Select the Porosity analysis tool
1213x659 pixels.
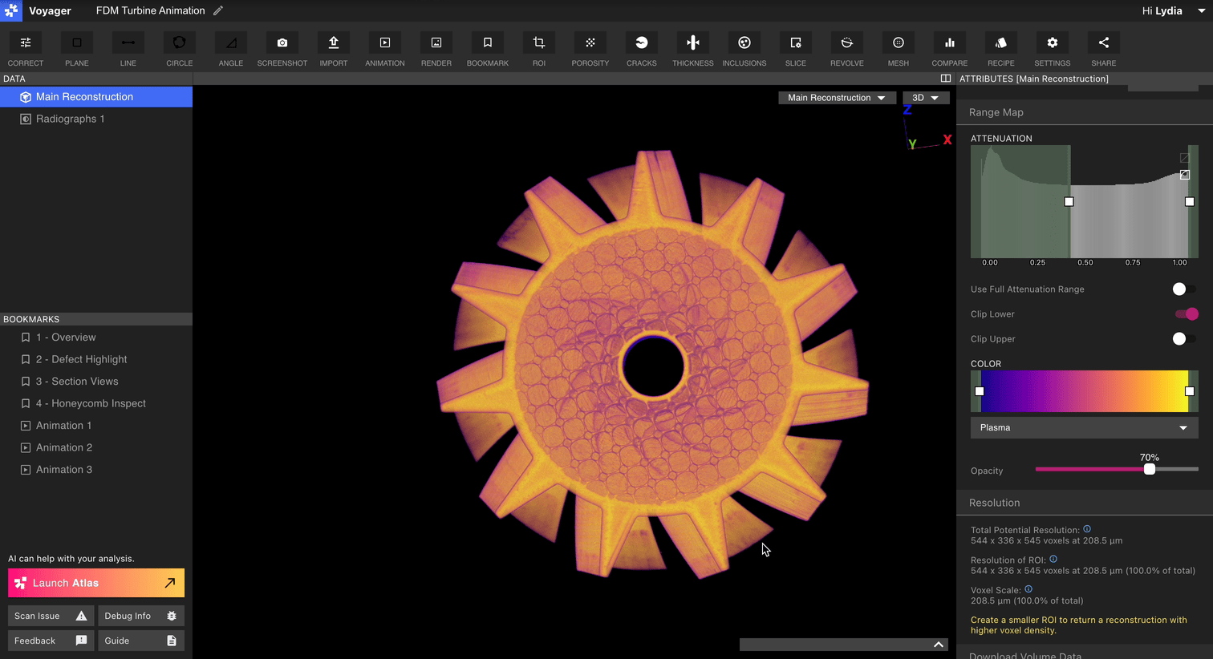coord(590,48)
